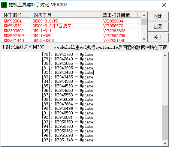
Task: Click line [87]: KB945553 - Update
Action: coord(67,95)
